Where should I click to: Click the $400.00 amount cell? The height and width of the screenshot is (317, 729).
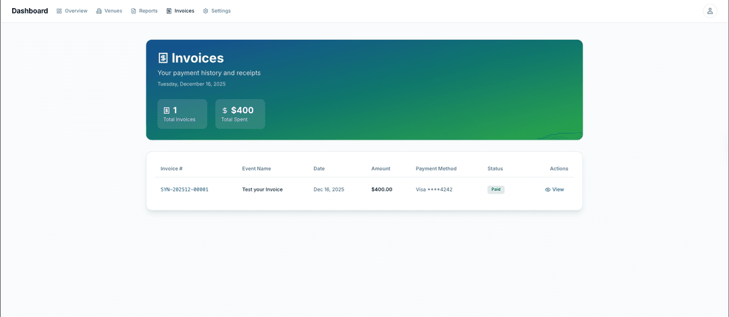tap(381, 190)
